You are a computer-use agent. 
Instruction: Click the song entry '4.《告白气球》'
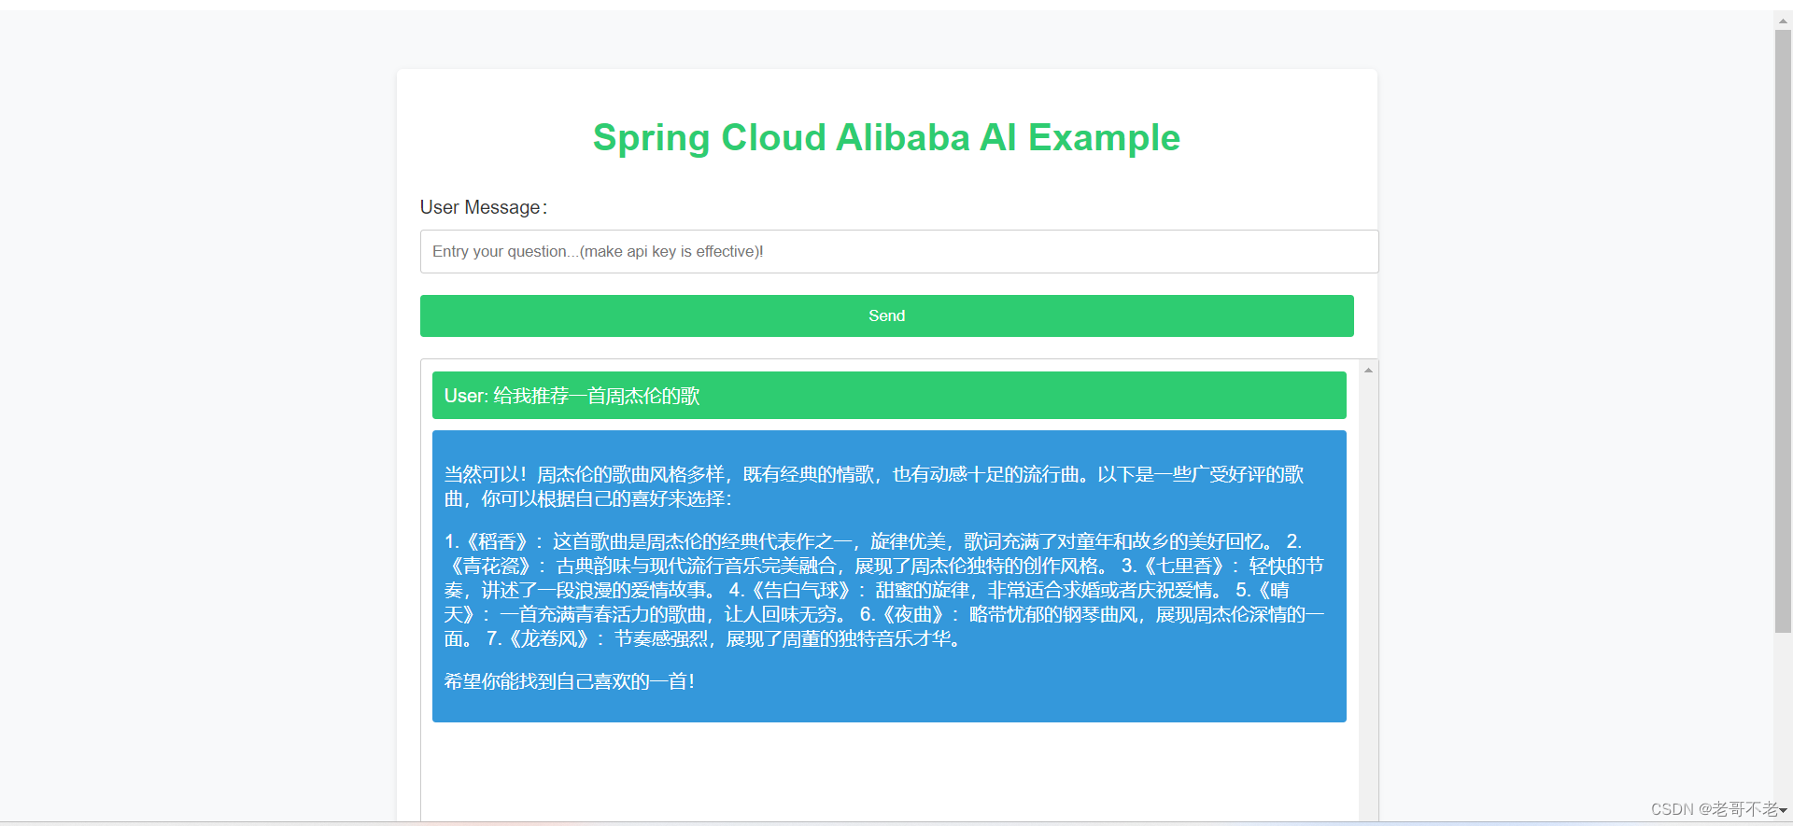pyautogui.click(x=791, y=590)
